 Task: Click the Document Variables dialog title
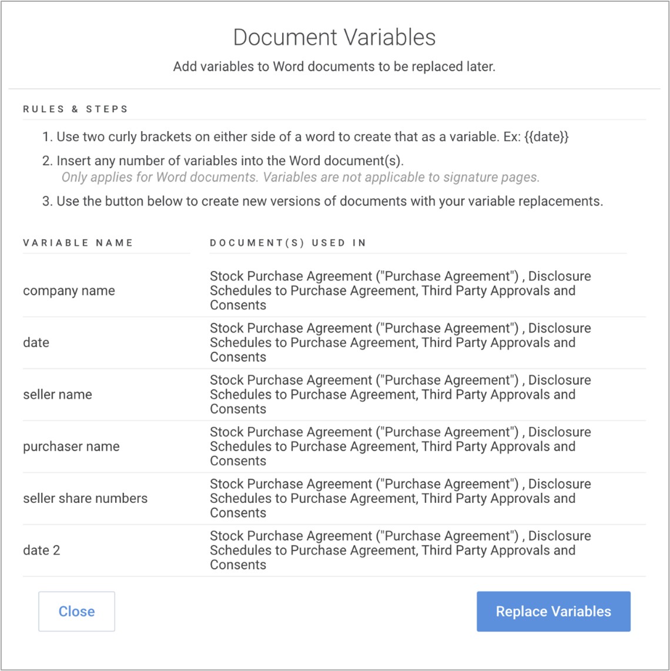click(x=334, y=37)
